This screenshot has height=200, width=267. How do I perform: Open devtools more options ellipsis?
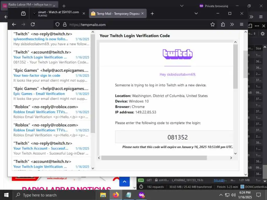(x=257, y=26)
